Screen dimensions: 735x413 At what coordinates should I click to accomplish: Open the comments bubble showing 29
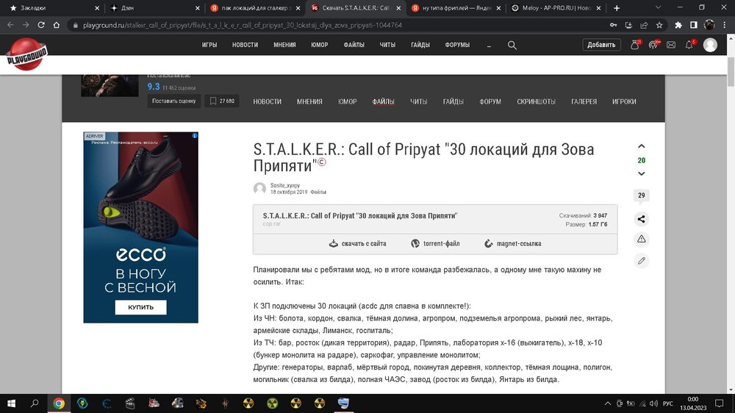click(642, 195)
